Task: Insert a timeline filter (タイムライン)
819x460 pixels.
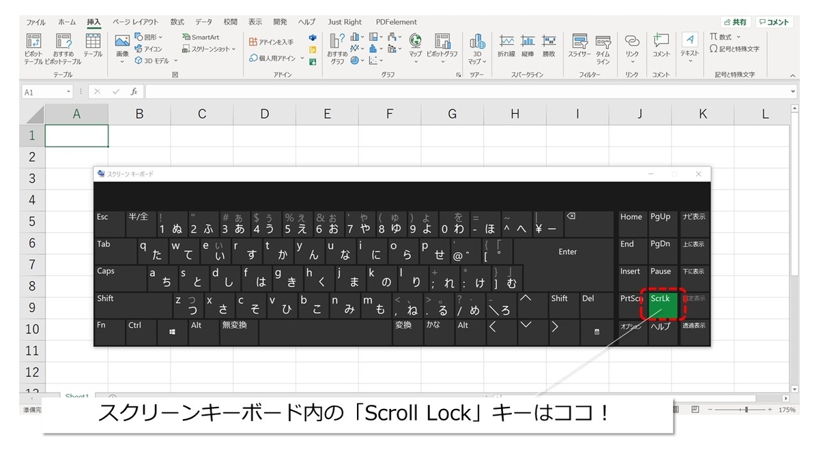Action: pyautogui.click(x=603, y=49)
